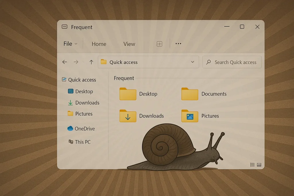
Task: Select the View tab
Action: click(x=129, y=44)
